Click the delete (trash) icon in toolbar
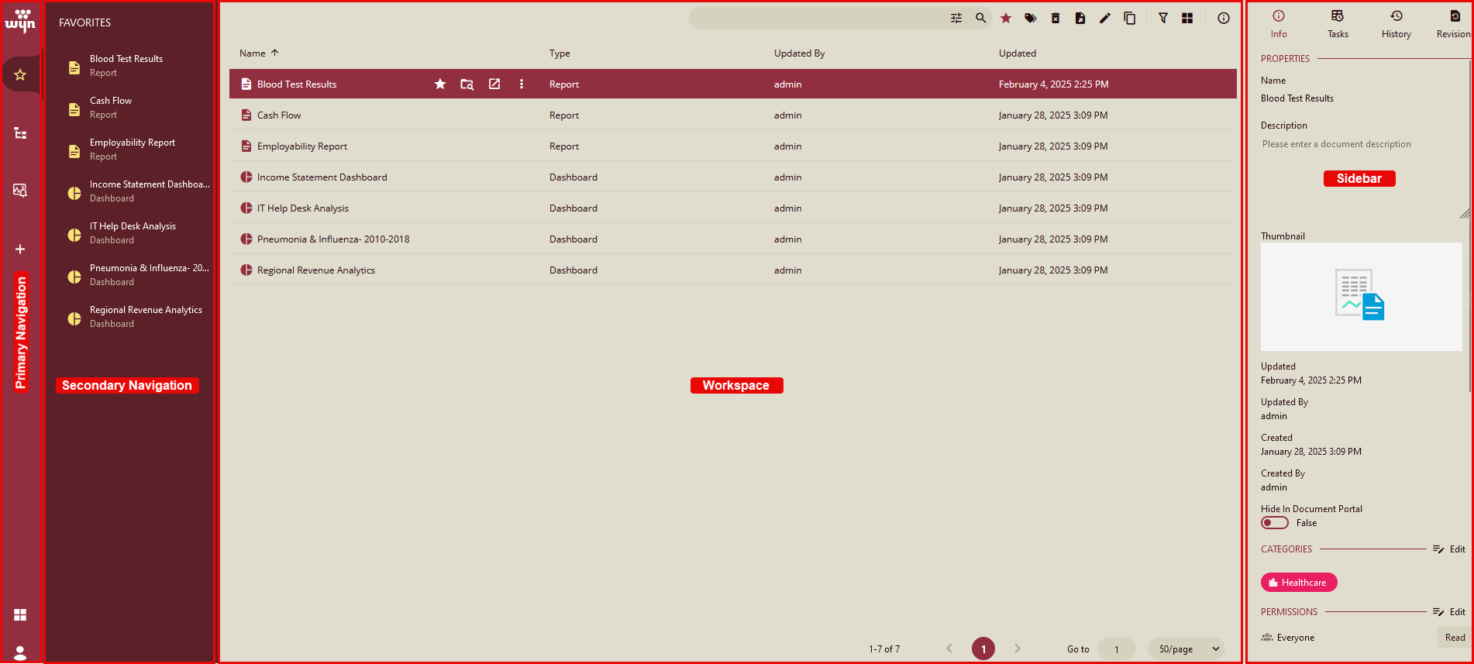This screenshot has height=664, width=1474. pos(1055,19)
